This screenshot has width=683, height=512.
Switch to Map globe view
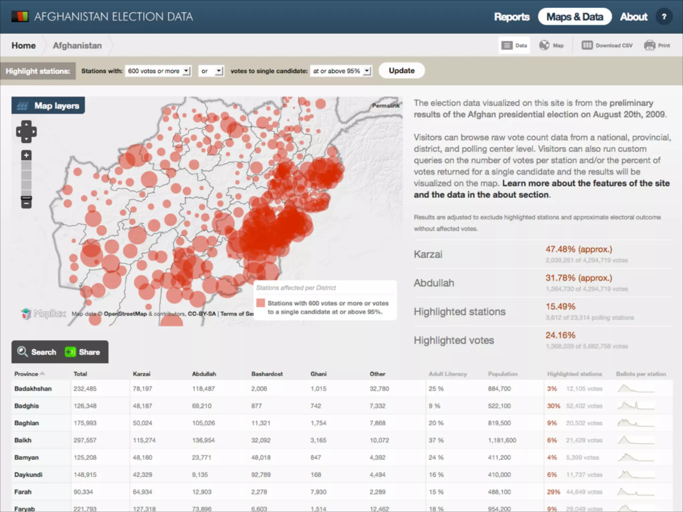(x=544, y=45)
